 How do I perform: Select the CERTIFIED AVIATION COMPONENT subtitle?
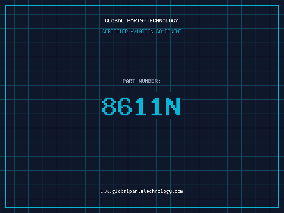tap(142, 31)
